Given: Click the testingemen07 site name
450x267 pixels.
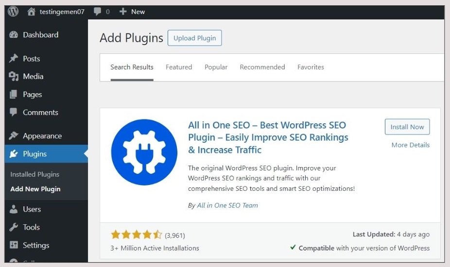Looking at the screenshot, I should [x=62, y=12].
